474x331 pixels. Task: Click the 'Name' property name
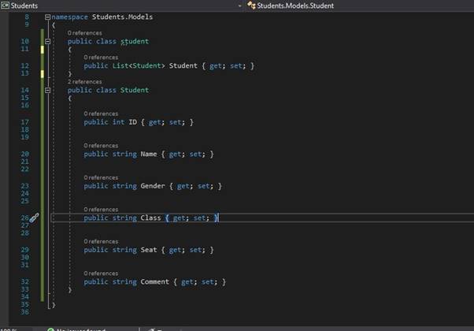[149, 154]
